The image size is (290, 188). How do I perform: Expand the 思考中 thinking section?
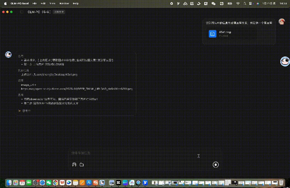tap(25, 111)
